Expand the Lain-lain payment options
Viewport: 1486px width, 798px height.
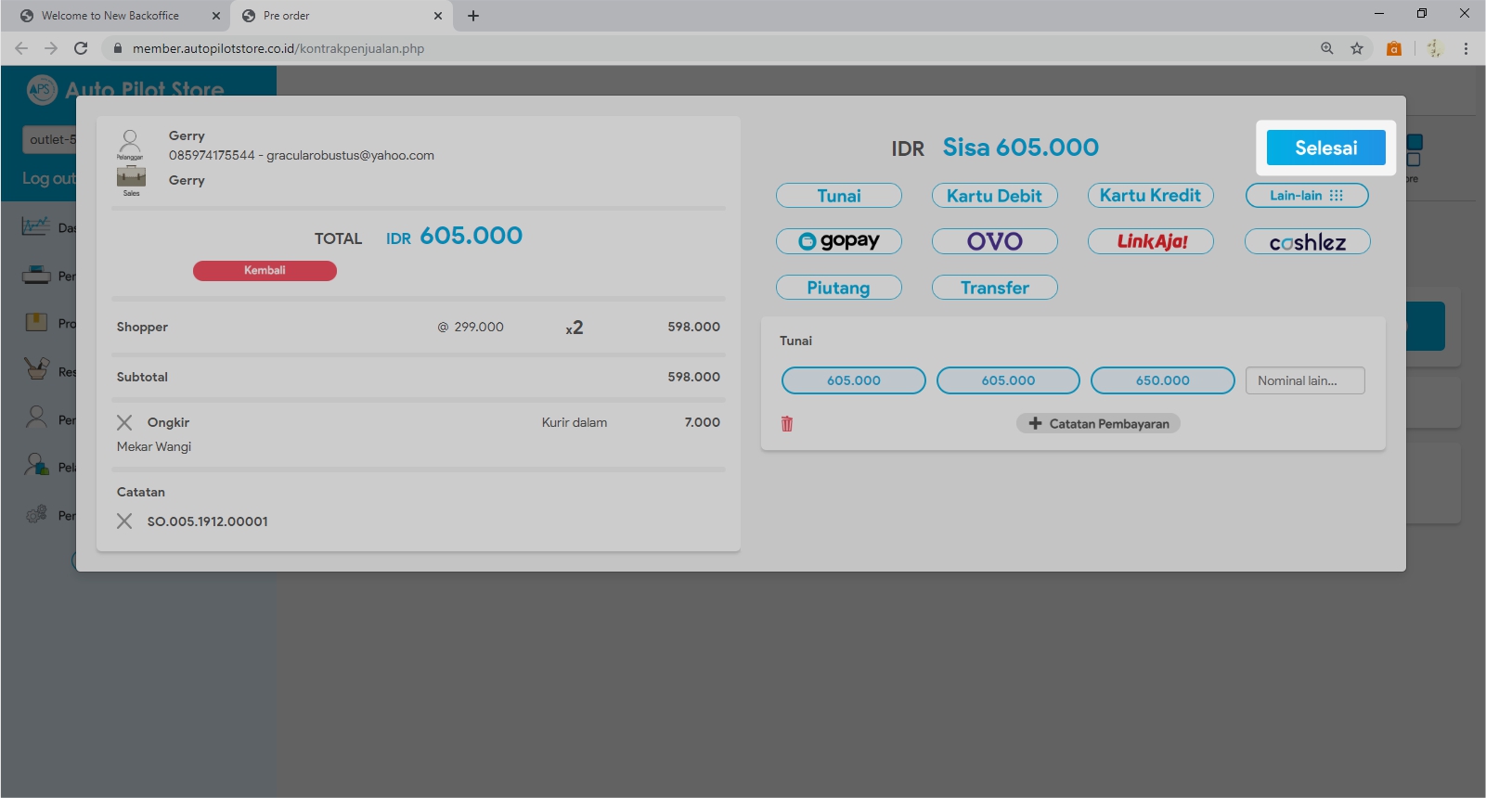pyautogui.click(x=1307, y=196)
